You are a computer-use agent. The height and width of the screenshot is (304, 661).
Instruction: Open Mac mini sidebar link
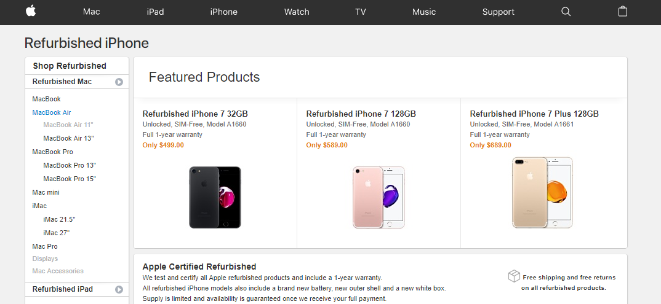tap(46, 192)
